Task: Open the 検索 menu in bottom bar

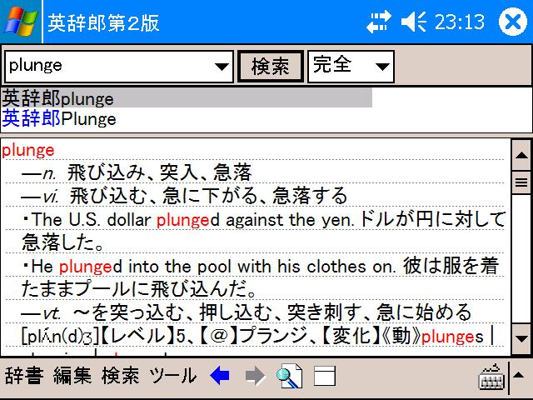Action: (121, 376)
